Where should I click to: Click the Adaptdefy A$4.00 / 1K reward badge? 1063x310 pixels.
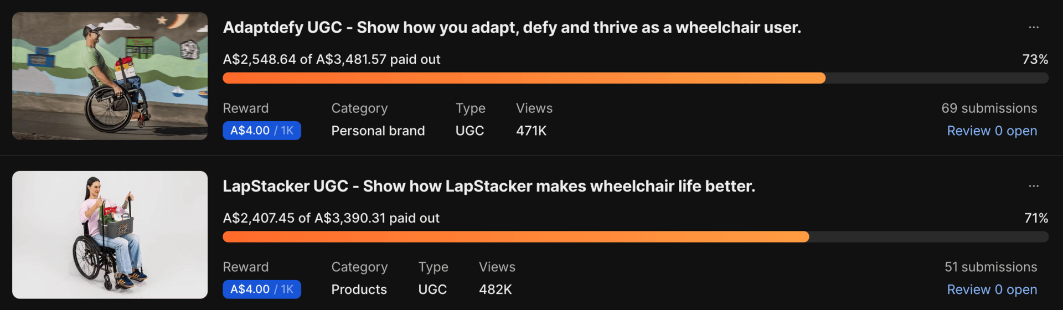[x=262, y=131]
